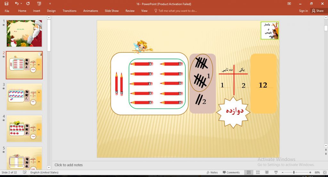Screen dimensions: 328x177
Task: Start presentation from beginning icon
Action: [39, 4]
